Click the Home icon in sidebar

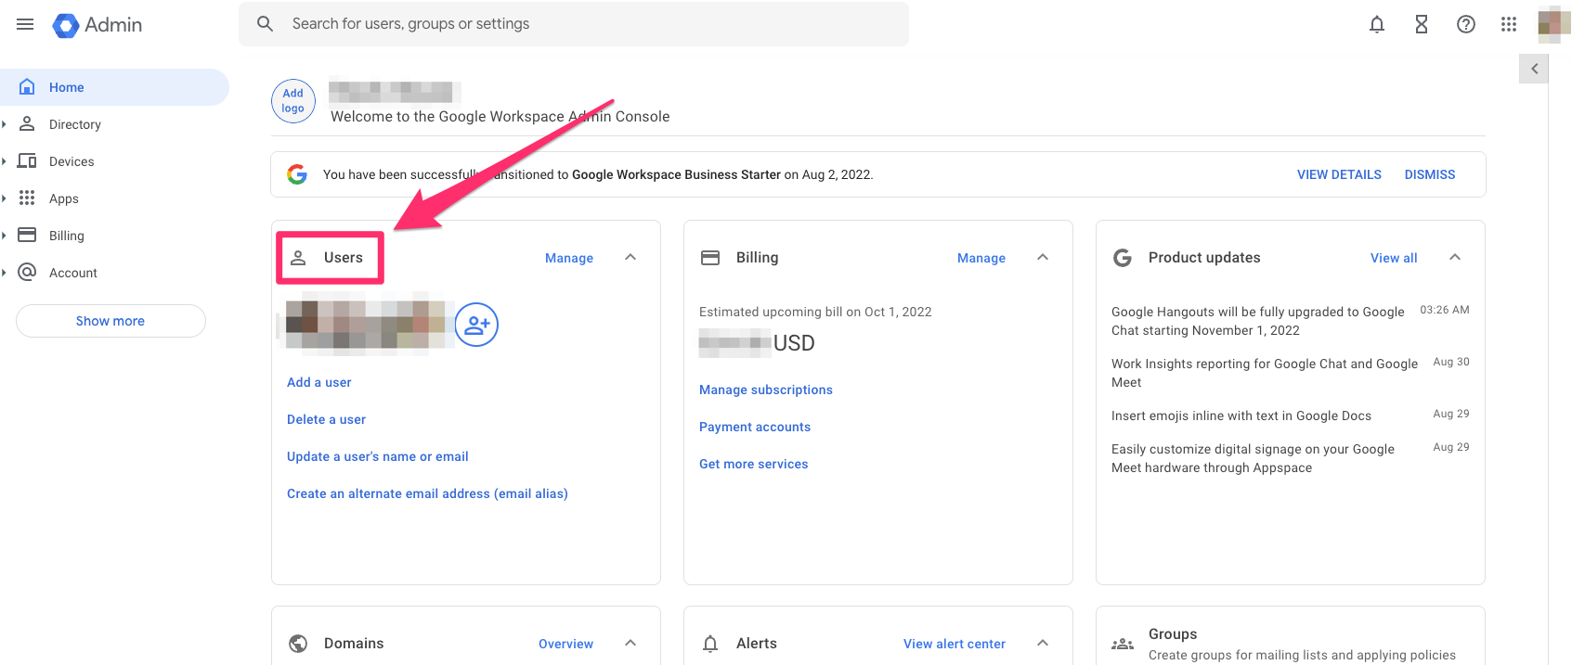pos(27,87)
